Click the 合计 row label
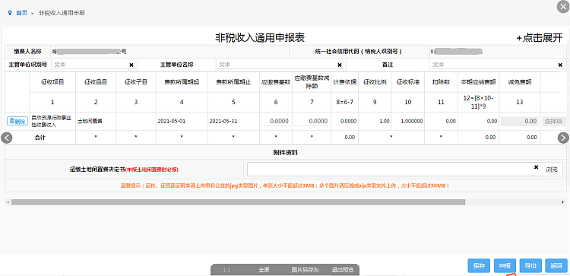The image size is (570, 276). pos(40,138)
